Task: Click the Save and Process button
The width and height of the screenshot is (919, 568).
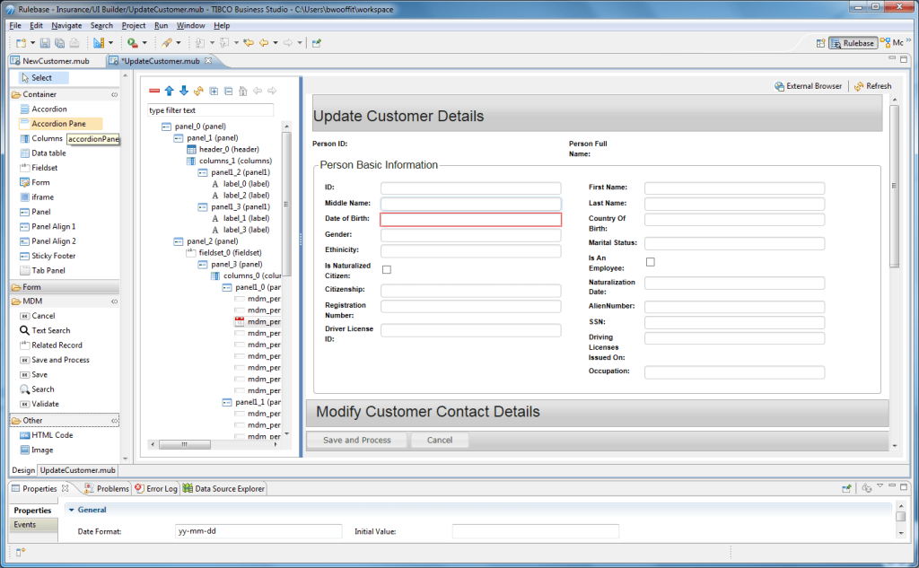Action: (x=356, y=440)
